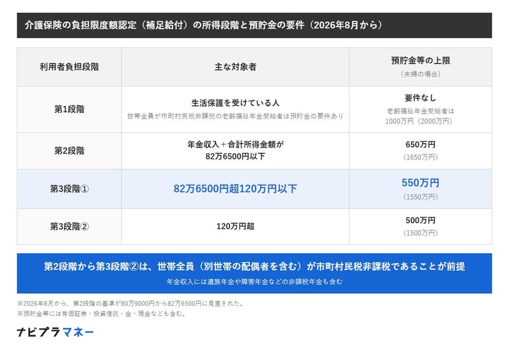Click the blue text '82万6500円超120万円以下'
Viewport: 509px width, 360px height.
(x=235, y=189)
